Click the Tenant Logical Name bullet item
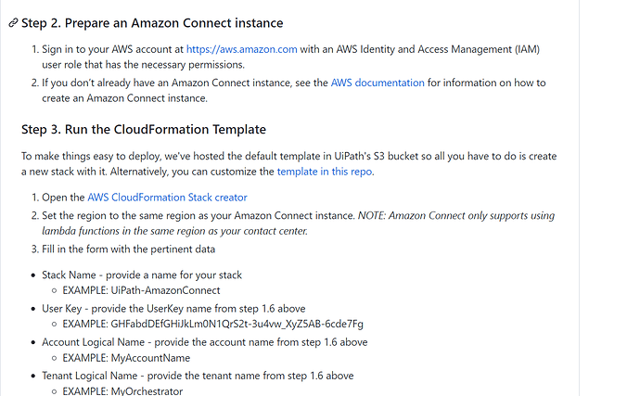The width and height of the screenshot is (640, 396). pos(198,376)
